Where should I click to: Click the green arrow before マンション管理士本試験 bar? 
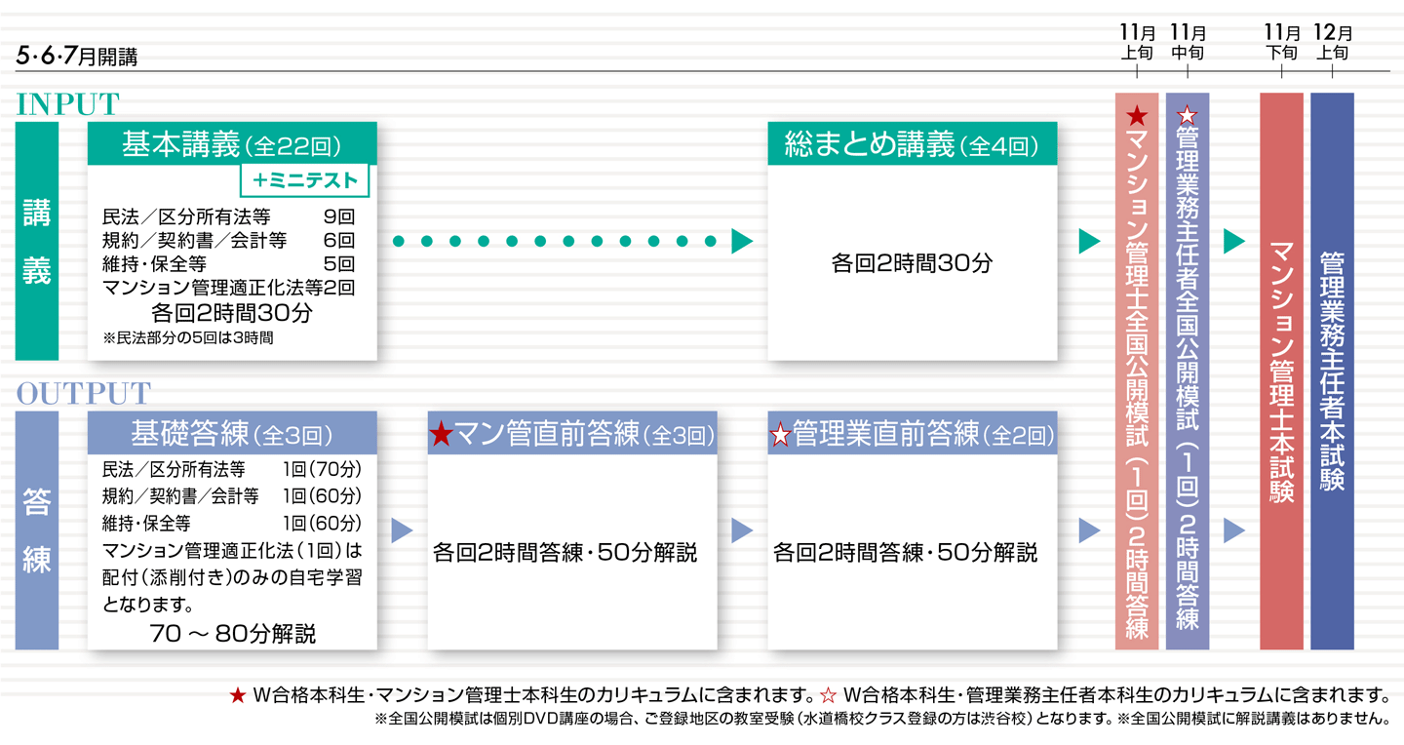tap(1234, 242)
